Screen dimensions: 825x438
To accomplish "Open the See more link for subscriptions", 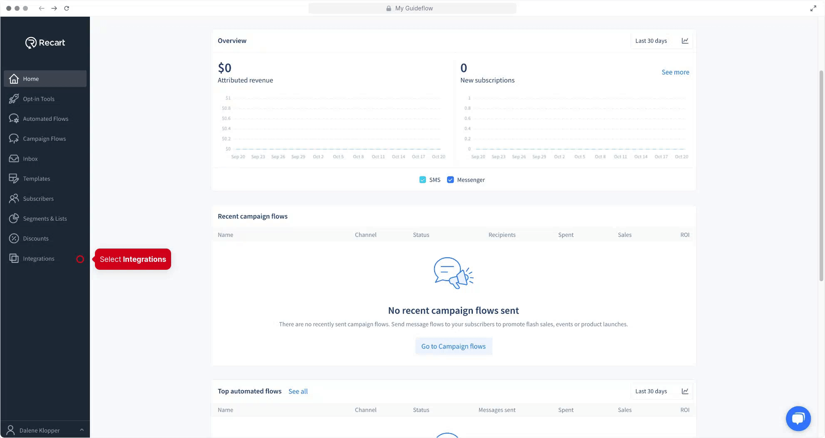I will click(675, 72).
